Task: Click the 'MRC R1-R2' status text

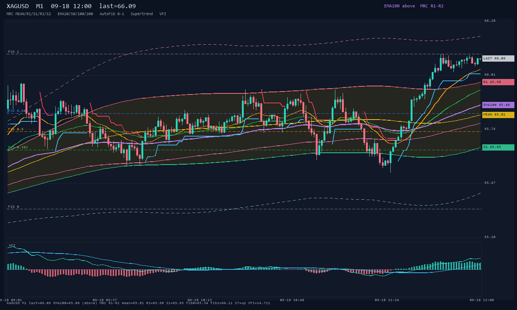Action: click(432, 6)
